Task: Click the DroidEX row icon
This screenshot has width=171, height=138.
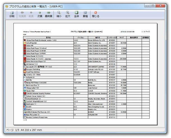Action: click(x=25, y=107)
